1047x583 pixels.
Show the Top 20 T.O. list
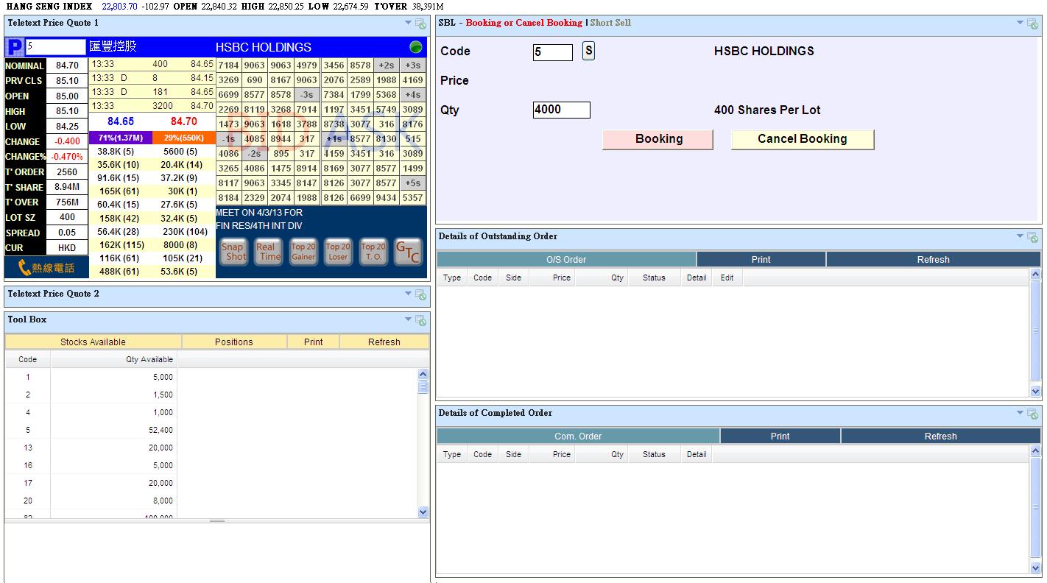(373, 252)
